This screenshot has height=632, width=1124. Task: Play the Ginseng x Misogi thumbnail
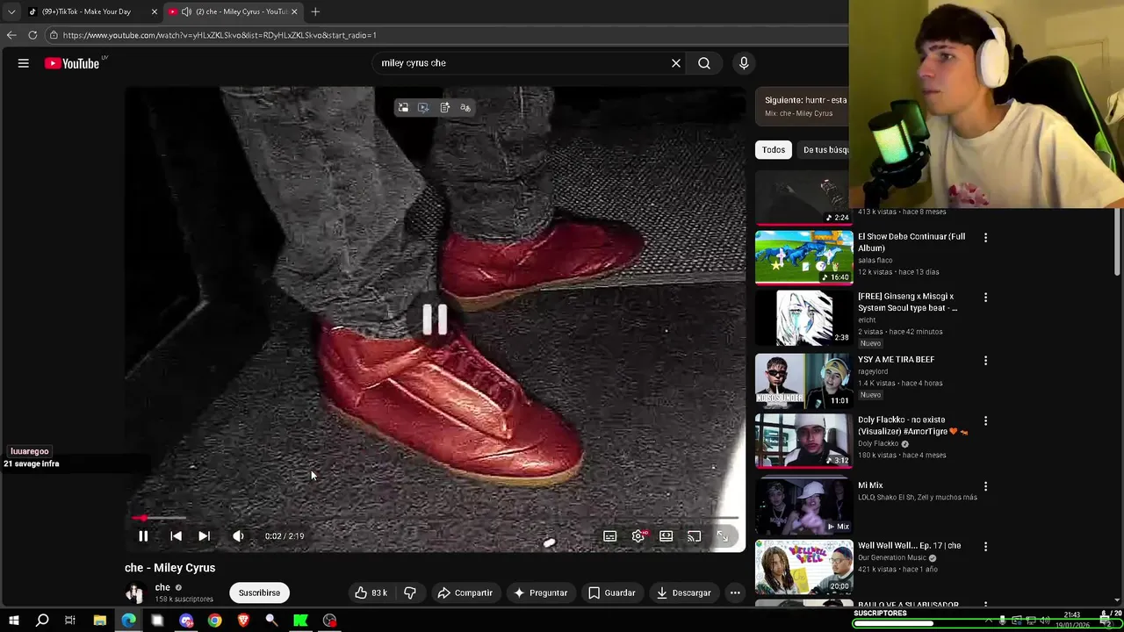pos(804,318)
